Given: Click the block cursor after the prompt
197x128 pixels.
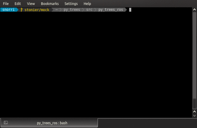Looking at the screenshot, I should pyautogui.click(x=130, y=10).
